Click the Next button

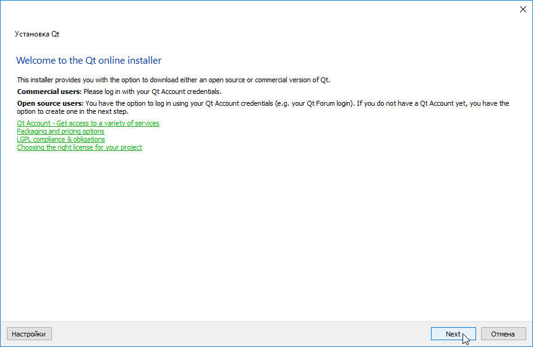click(453, 334)
